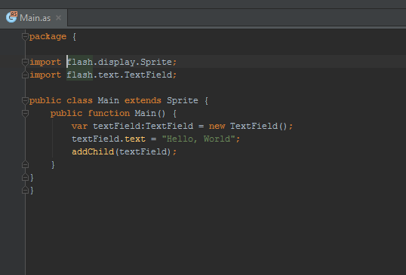Switch to the Main.as editor tab
Screen dimensions: 406x275
34,17
